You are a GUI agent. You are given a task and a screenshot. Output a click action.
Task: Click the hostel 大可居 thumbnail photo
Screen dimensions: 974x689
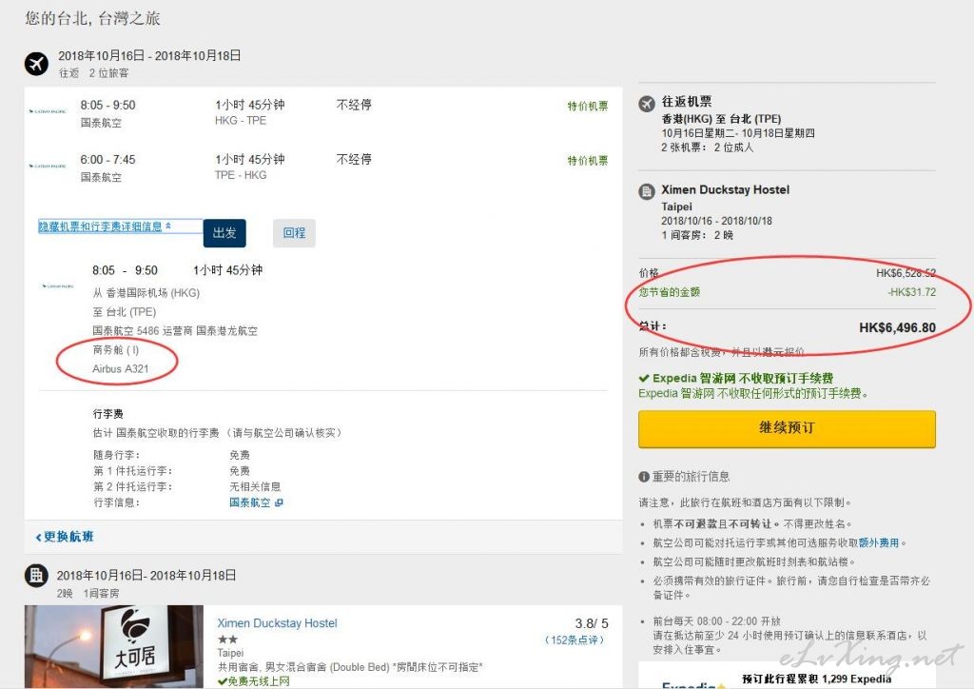click(x=114, y=647)
